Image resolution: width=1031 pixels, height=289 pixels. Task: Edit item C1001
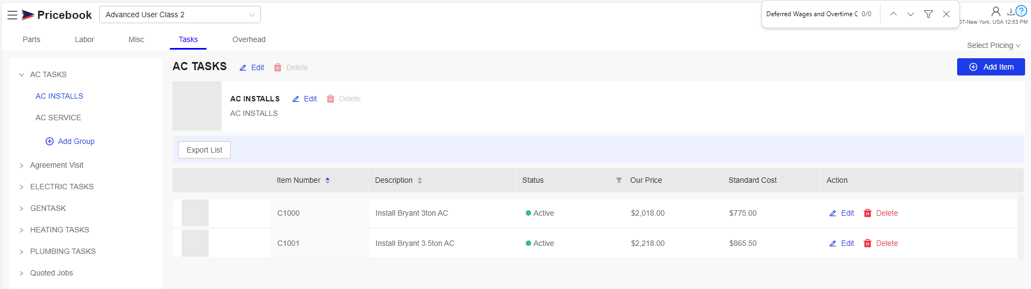tap(842, 243)
